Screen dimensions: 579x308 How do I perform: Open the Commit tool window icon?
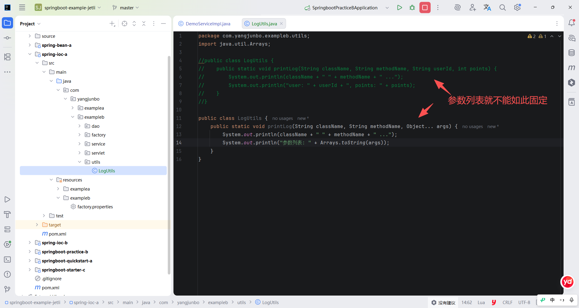[8, 38]
